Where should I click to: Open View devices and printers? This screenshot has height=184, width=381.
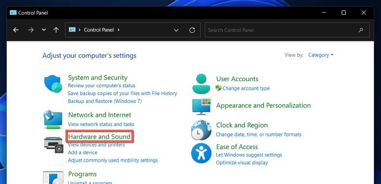(x=96, y=145)
